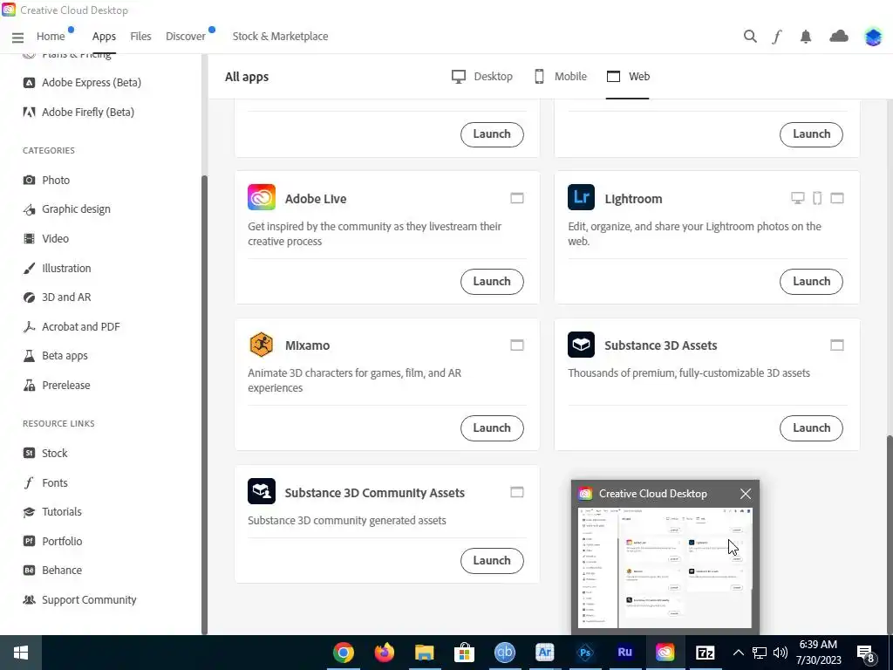Click the search magnifier icon
893x670 pixels.
[750, 37]
